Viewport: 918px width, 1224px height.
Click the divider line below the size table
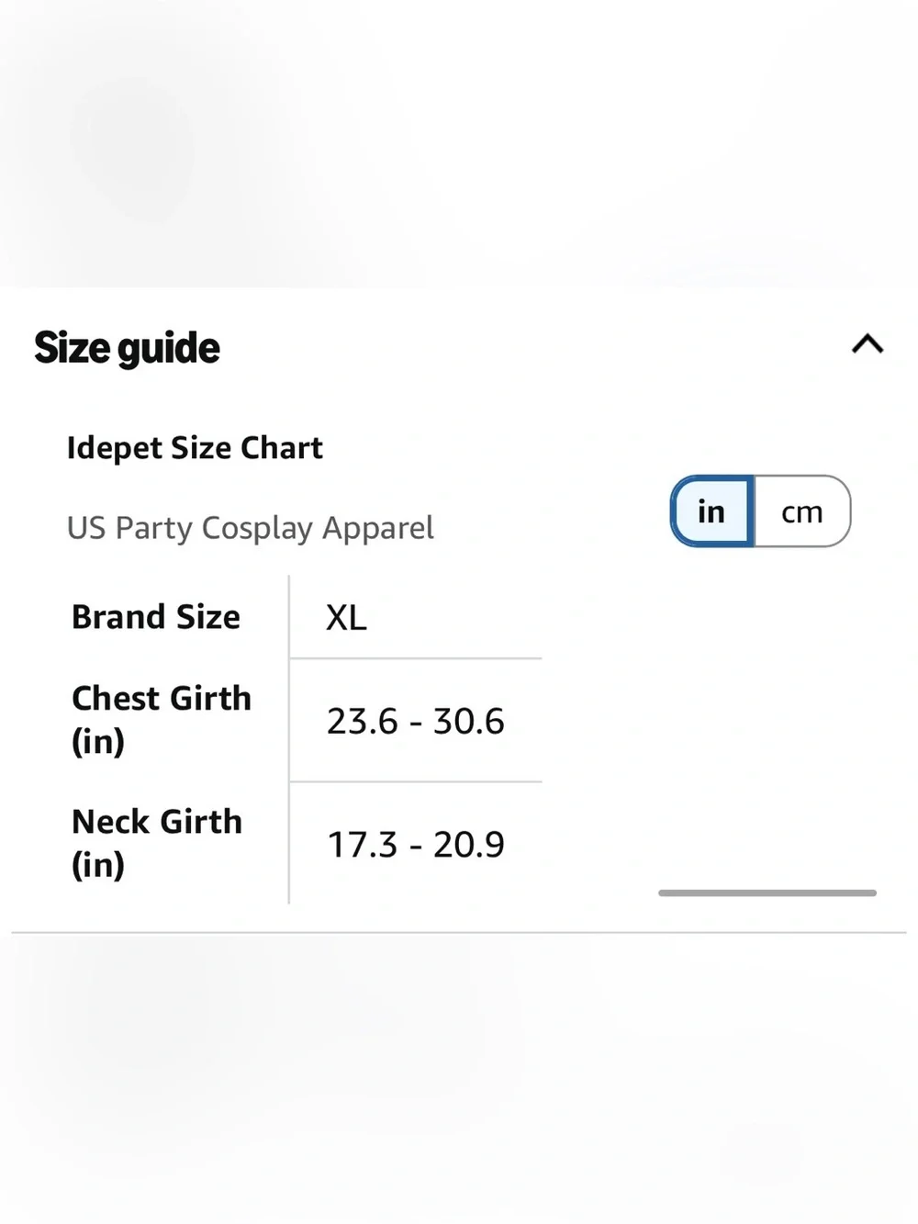[x=459, y=933]
